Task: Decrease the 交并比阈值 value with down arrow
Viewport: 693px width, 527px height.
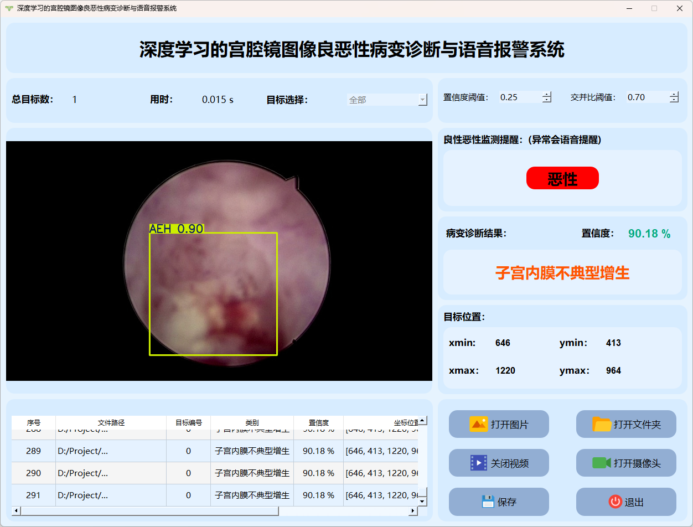Action: 674,100
